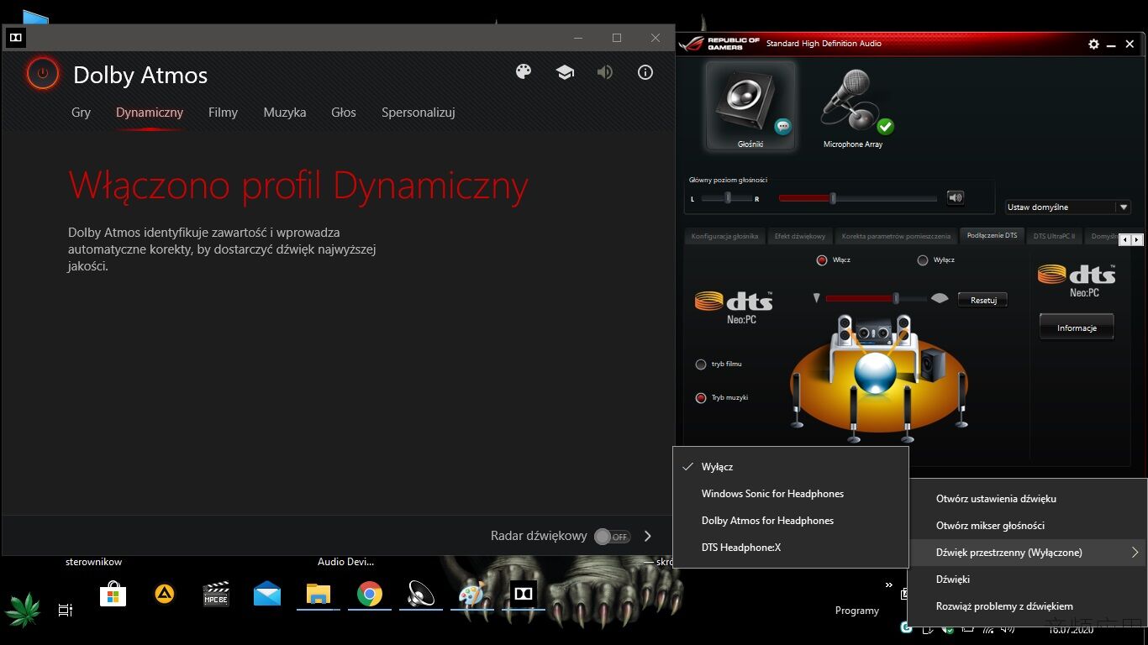The height and width of the screenshot is (645, 1148).
Task: Click the Republic of Gamers logo
Action: click(721, 43)
